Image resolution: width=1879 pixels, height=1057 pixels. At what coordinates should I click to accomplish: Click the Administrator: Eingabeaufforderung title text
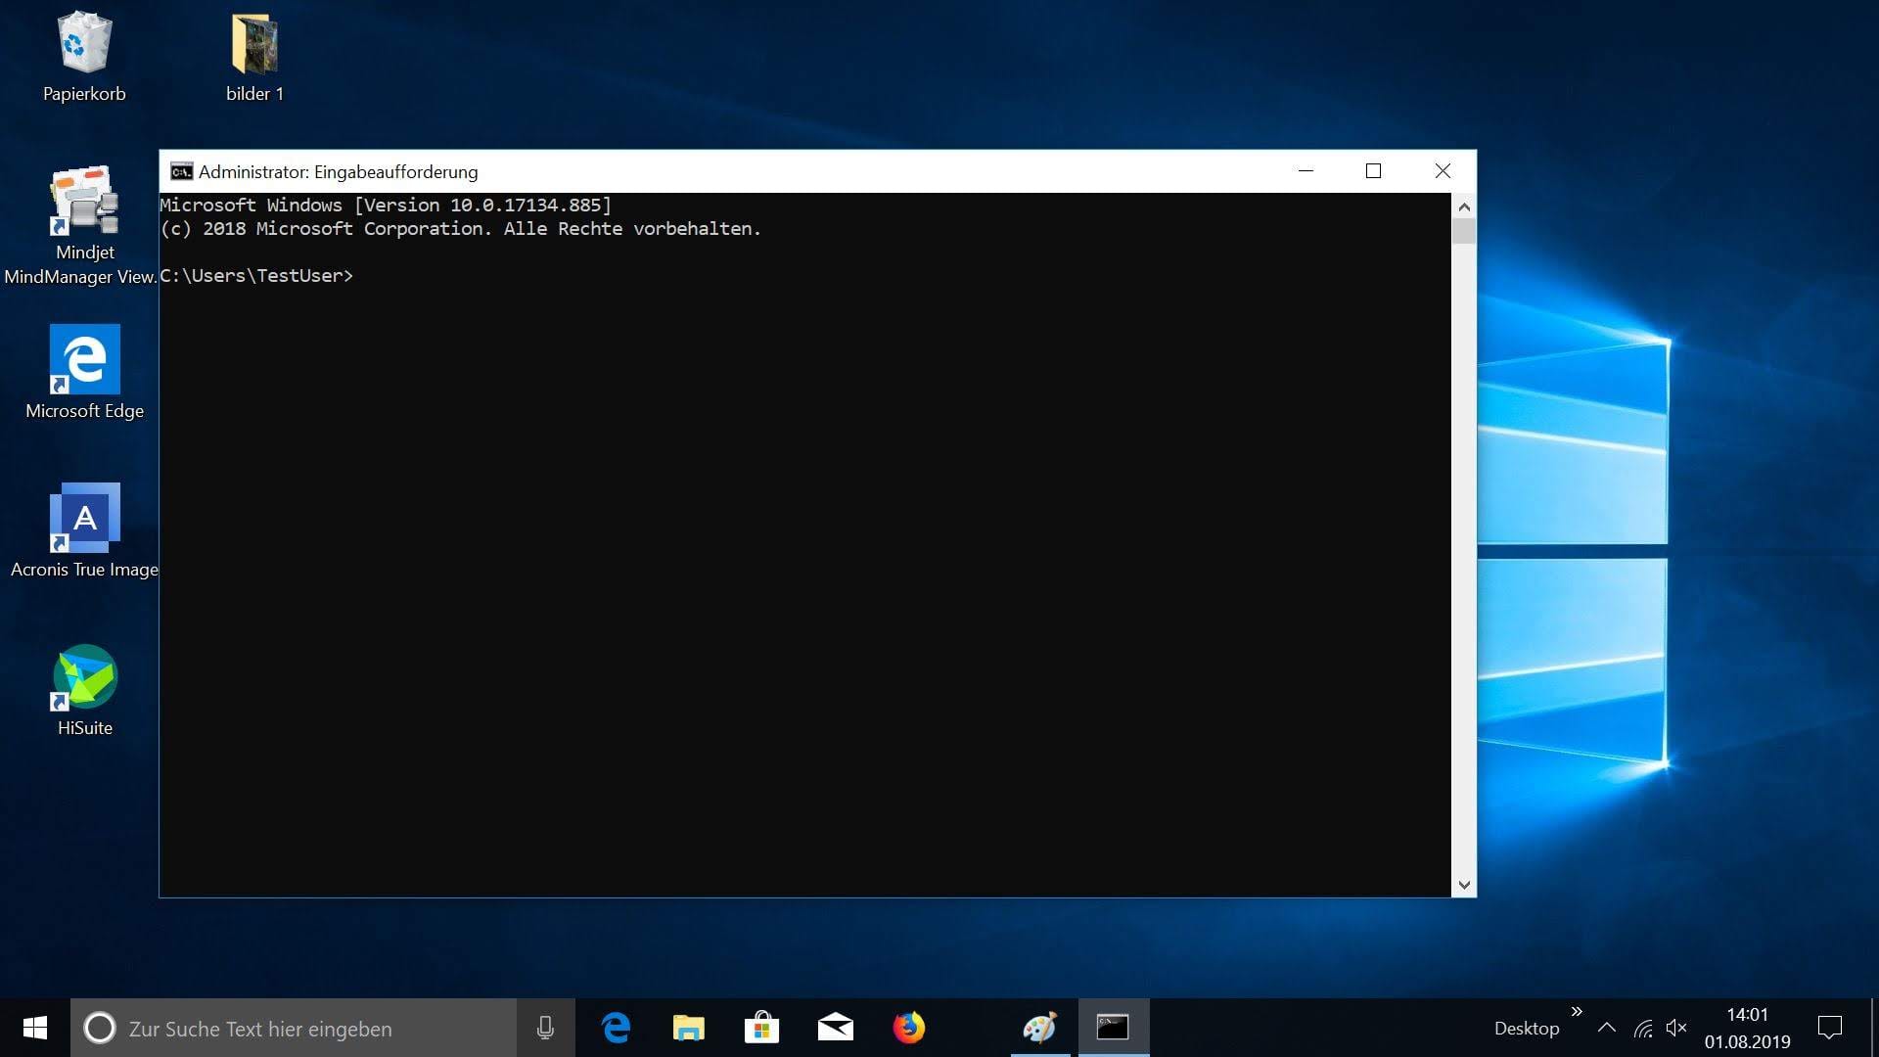pyautogui.click(x=339, y=172)
